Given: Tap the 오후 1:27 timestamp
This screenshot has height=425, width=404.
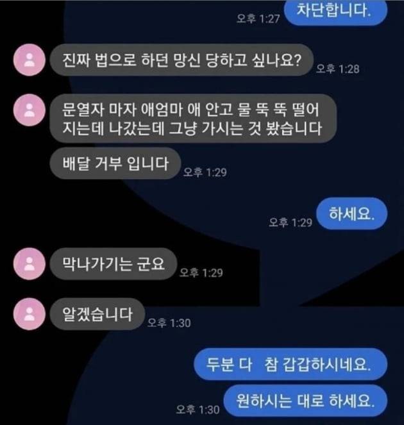Looking at the screenshot, I should pyautogui.click(x=258, y=19).
